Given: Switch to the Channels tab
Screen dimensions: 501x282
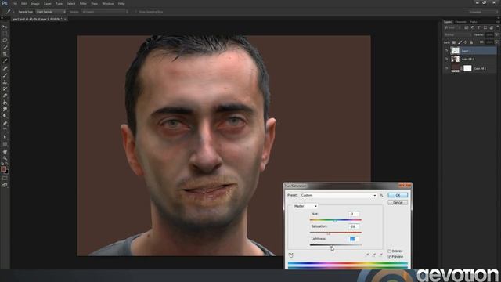Looking at the screenshot, I should coord(461,22).
